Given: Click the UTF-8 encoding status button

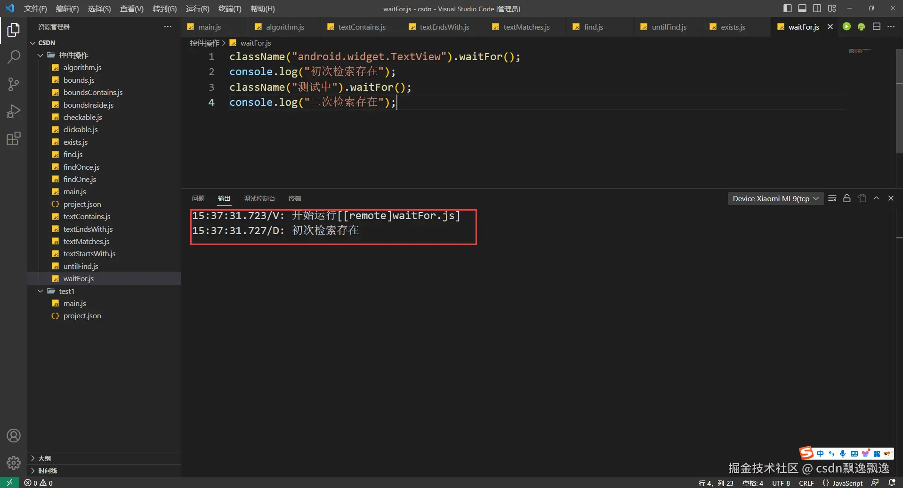Looking at the screenshot, I should tap(781, 483).
